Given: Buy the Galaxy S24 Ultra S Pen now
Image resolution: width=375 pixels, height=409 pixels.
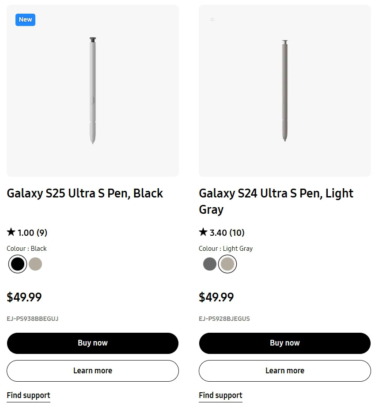Looking at the screenshot, I should 285,343.
